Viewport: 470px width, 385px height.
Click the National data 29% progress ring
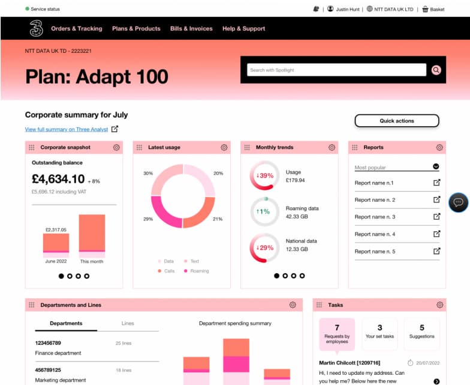(264, 247)
